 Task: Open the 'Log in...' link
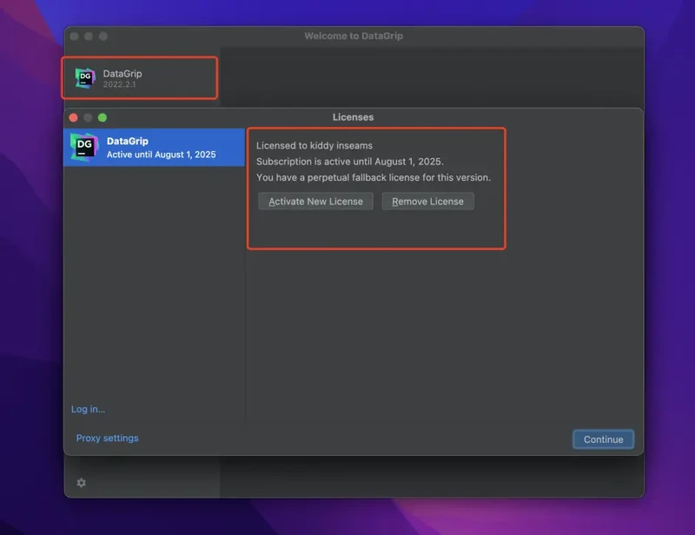click(88, 409)
